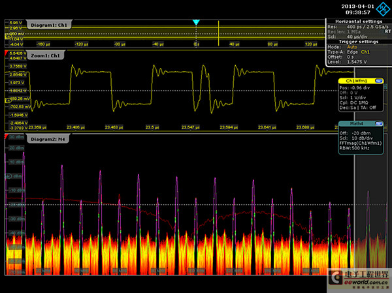
Task: Click Ch1Wfm1 Scl 1 V/div value
Action: click(x=357, y=98)
